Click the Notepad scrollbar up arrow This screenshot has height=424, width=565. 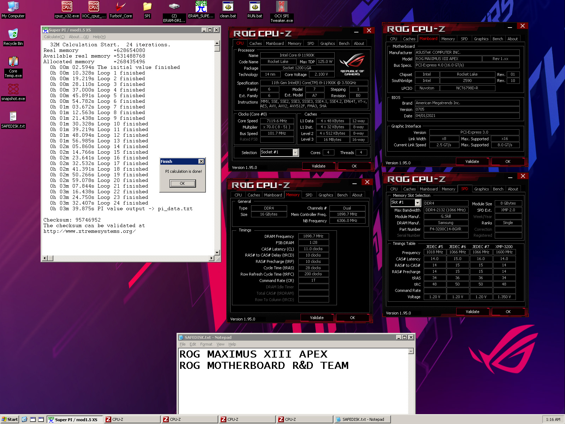point(411,351)
